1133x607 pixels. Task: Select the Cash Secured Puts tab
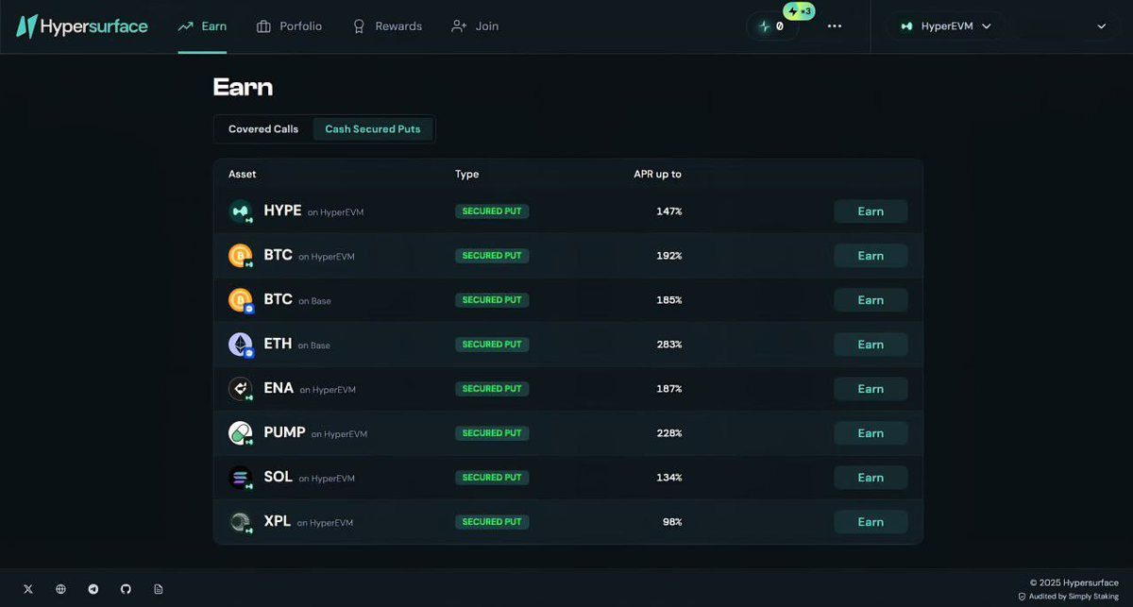(373, 129)
